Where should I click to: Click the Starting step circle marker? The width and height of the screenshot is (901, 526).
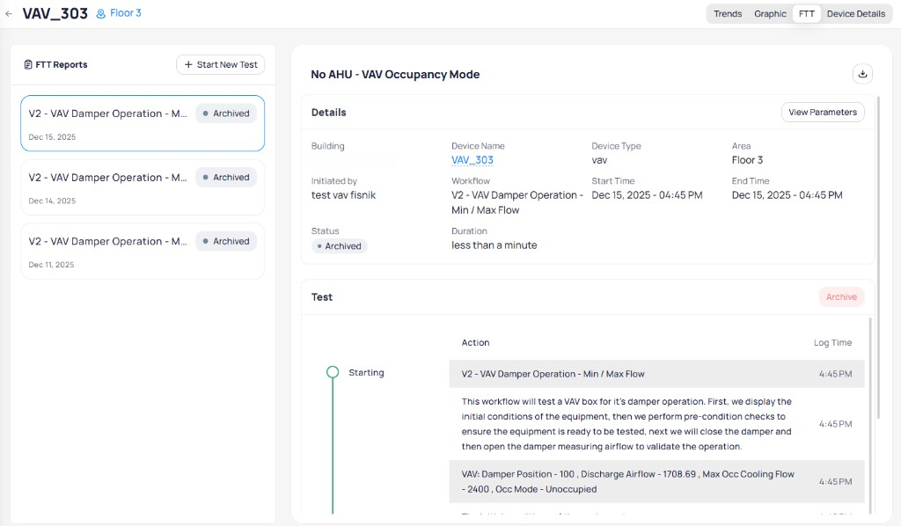332,372
